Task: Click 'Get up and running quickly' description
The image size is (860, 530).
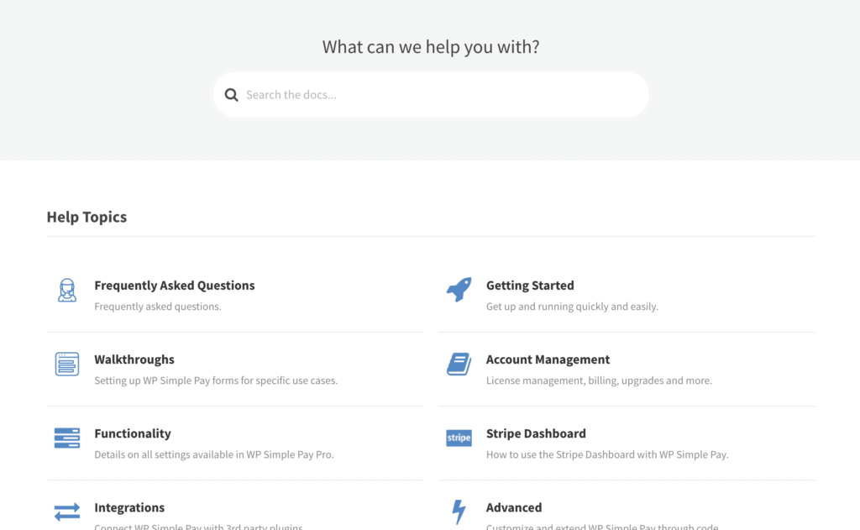Action: point(572,307)
